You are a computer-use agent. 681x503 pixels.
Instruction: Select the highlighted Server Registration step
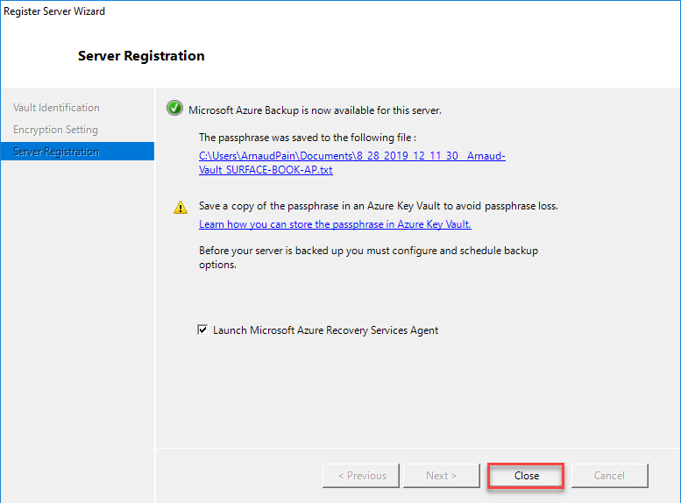(56, 152)
